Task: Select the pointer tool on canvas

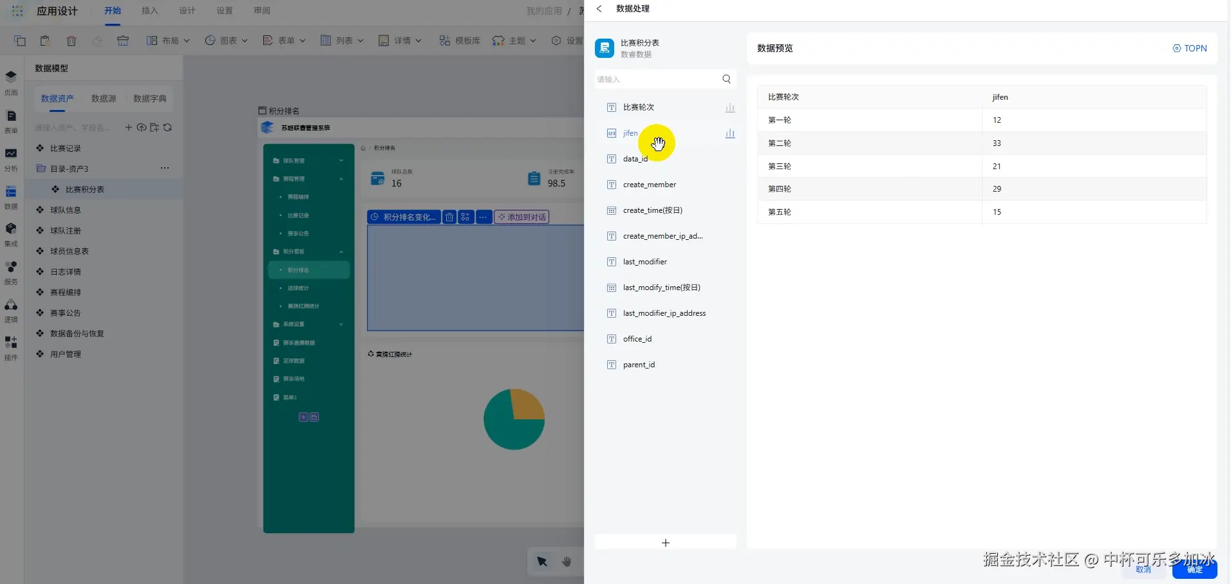Action: click(x=542, y=561)
